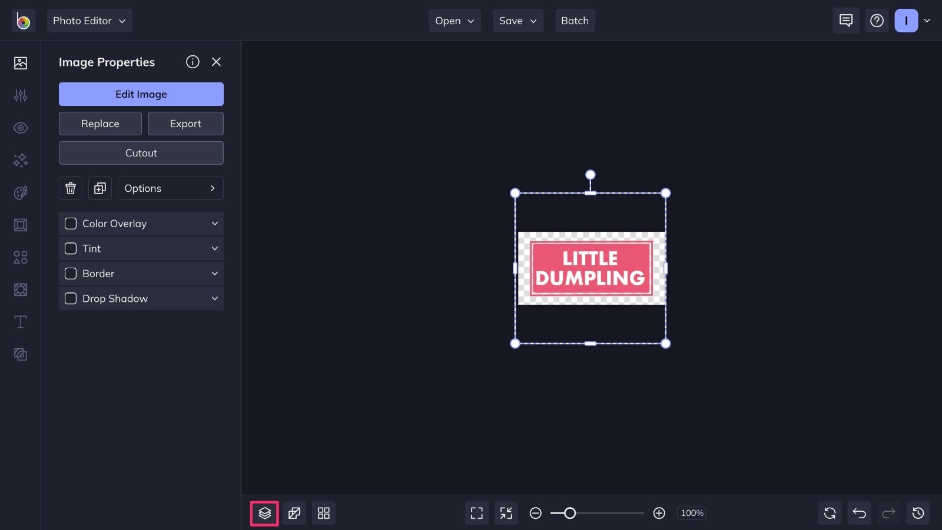Open the Layers manager at bottom left
The height and width of the screenshot is (530, 942).
(264, 513)
